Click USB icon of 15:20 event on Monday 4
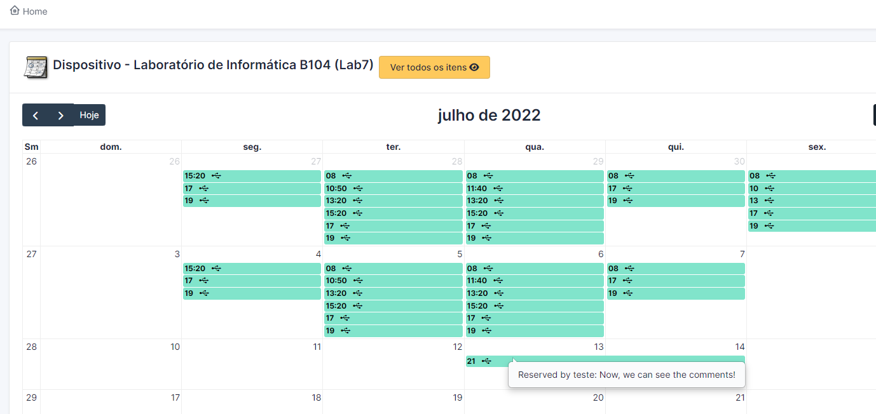Screen dimensions: 876x414 216,269
